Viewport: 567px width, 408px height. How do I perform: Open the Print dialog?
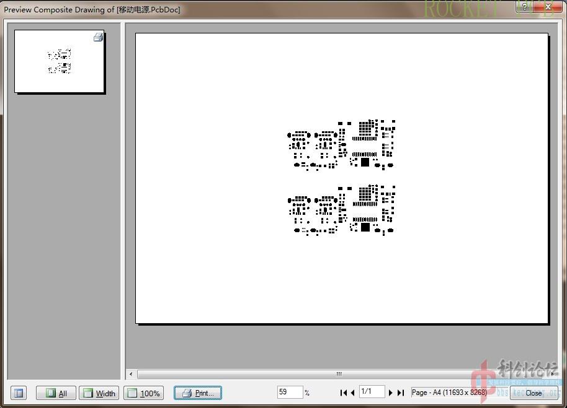[197, 393]
